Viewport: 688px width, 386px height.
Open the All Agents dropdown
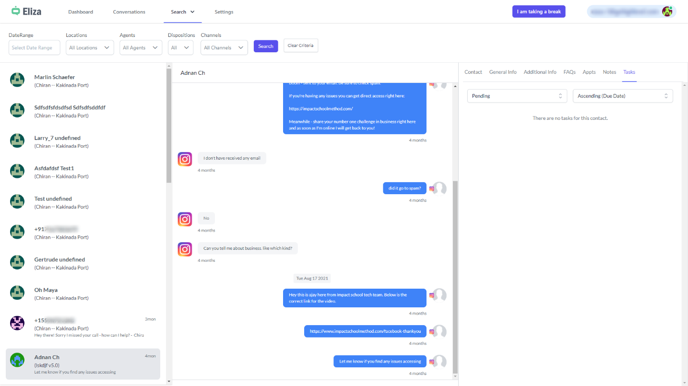coord(141,47)
